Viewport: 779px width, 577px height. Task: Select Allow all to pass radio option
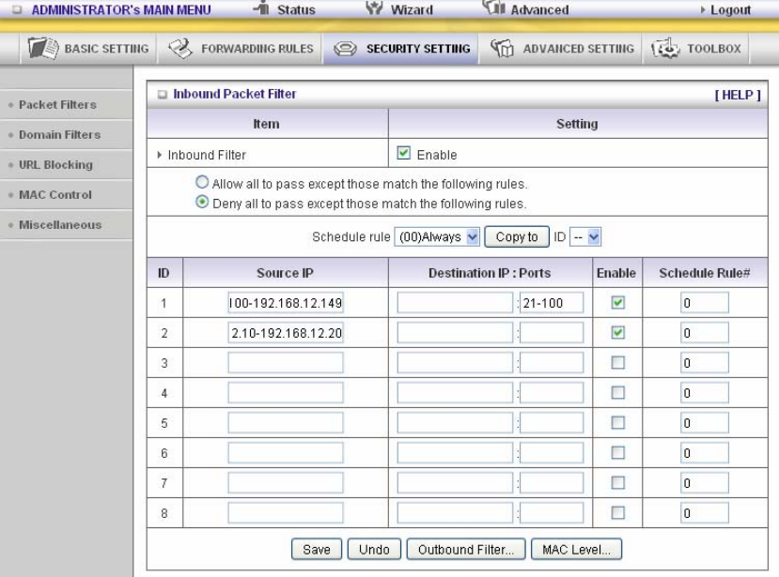(x=202, y=183)
